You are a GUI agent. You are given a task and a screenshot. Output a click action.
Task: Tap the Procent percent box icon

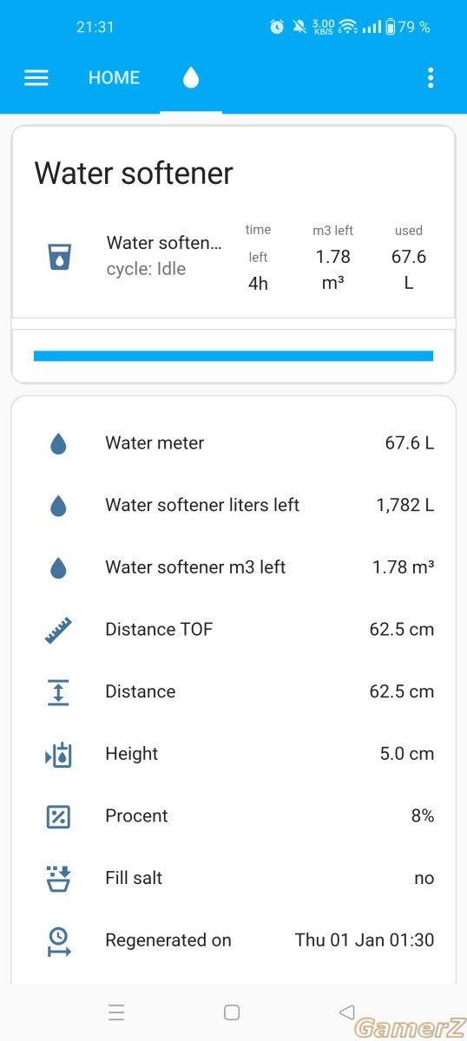[58, 816]
